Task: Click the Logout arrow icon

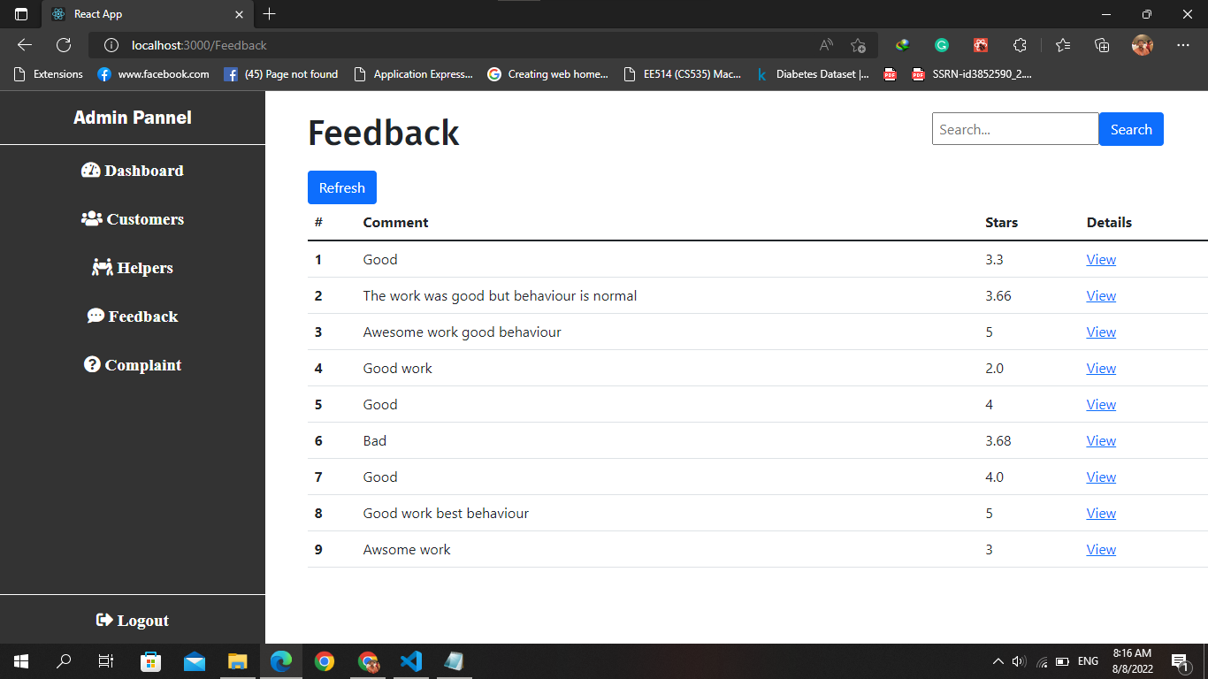Action: tap(104, 620)
